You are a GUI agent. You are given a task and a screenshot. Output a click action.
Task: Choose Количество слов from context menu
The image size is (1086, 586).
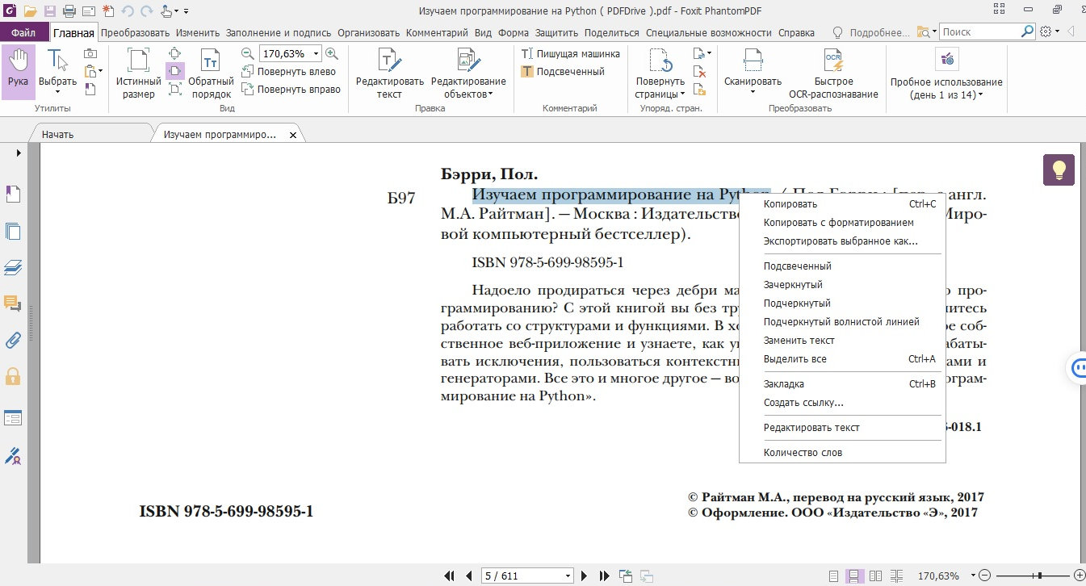(x=803, y=453)
